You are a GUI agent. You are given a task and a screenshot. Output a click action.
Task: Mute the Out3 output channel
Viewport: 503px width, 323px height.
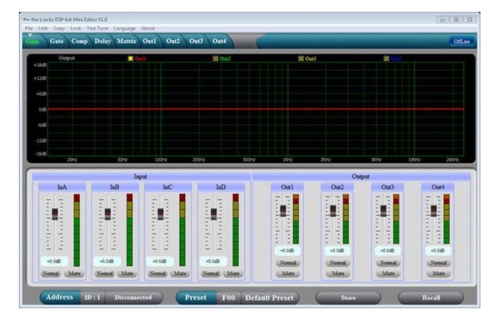[388, 274]
